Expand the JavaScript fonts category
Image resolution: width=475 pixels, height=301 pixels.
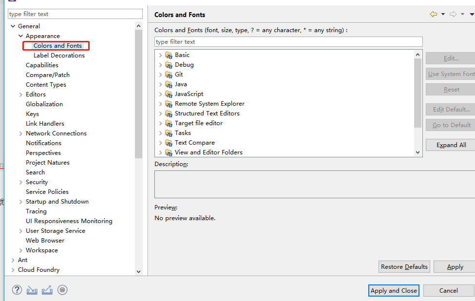tap(160, 94)
